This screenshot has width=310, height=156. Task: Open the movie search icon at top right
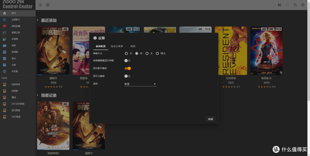(280, 5)
